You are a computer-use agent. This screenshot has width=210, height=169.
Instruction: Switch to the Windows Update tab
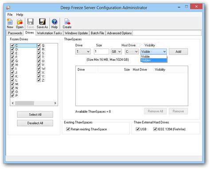tap(76, 33)
